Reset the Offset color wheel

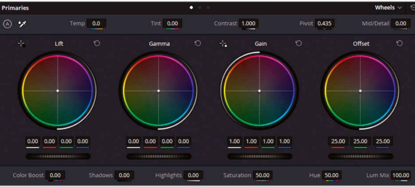point(400,44)
